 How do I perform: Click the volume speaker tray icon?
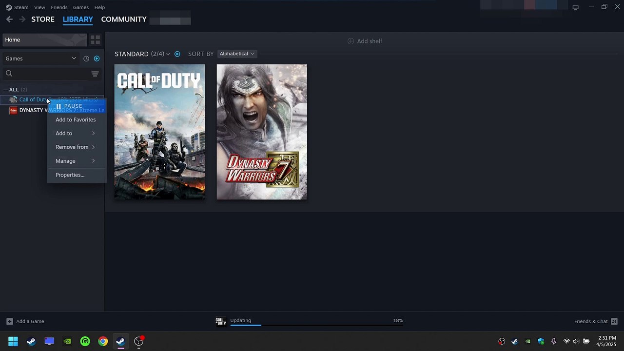[576, 341]
